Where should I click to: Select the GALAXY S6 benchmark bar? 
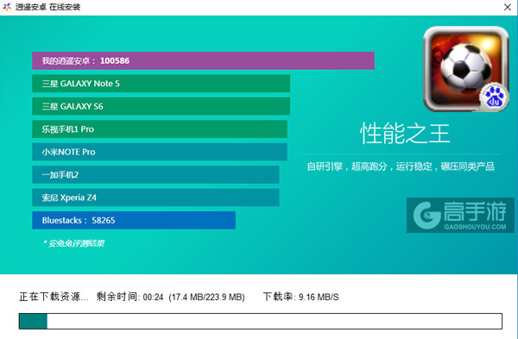[x=161, y=106]
